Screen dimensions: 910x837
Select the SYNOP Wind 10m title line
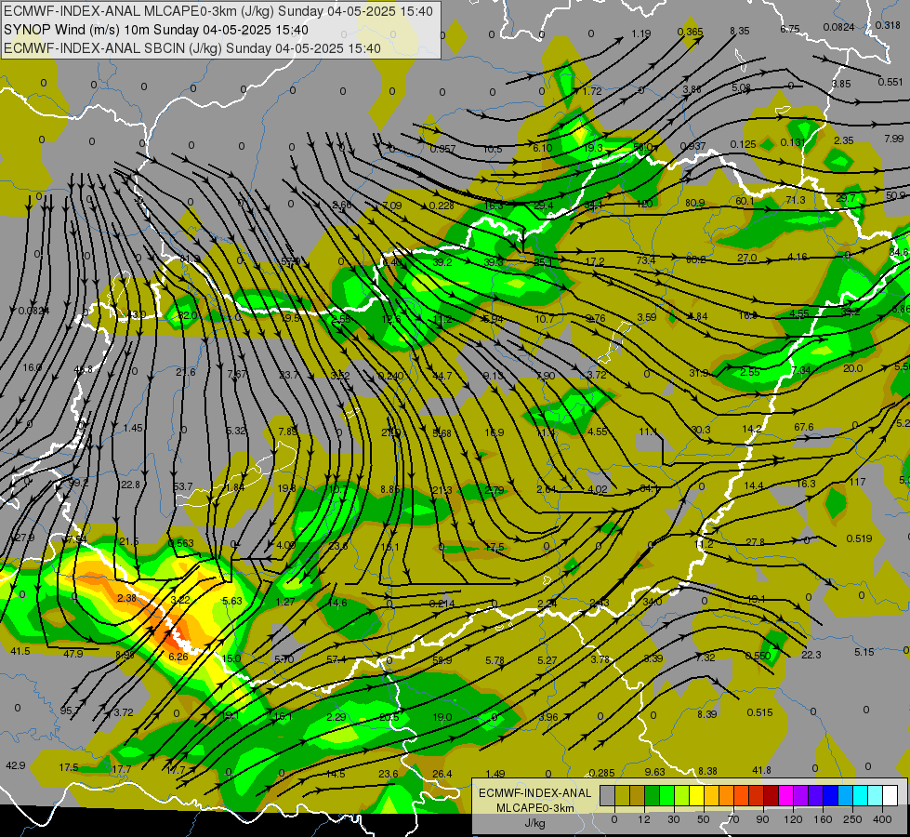pos(155,30)
